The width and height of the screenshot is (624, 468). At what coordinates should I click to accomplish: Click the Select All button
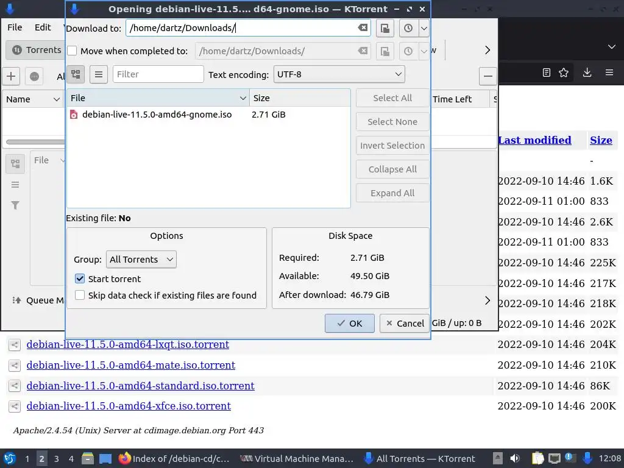tap(392, 98)
